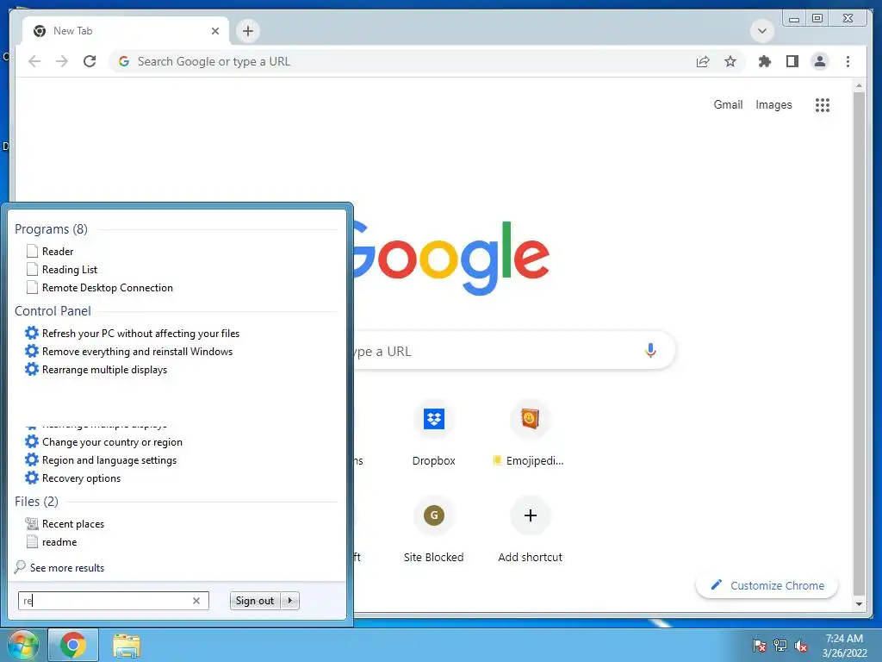Reload the page in Chrome

[90, 61]
